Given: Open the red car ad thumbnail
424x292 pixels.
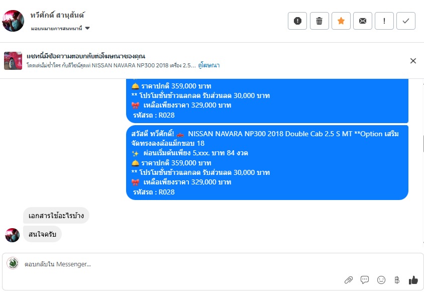Looking at the screenshot, I should (13, 61).
